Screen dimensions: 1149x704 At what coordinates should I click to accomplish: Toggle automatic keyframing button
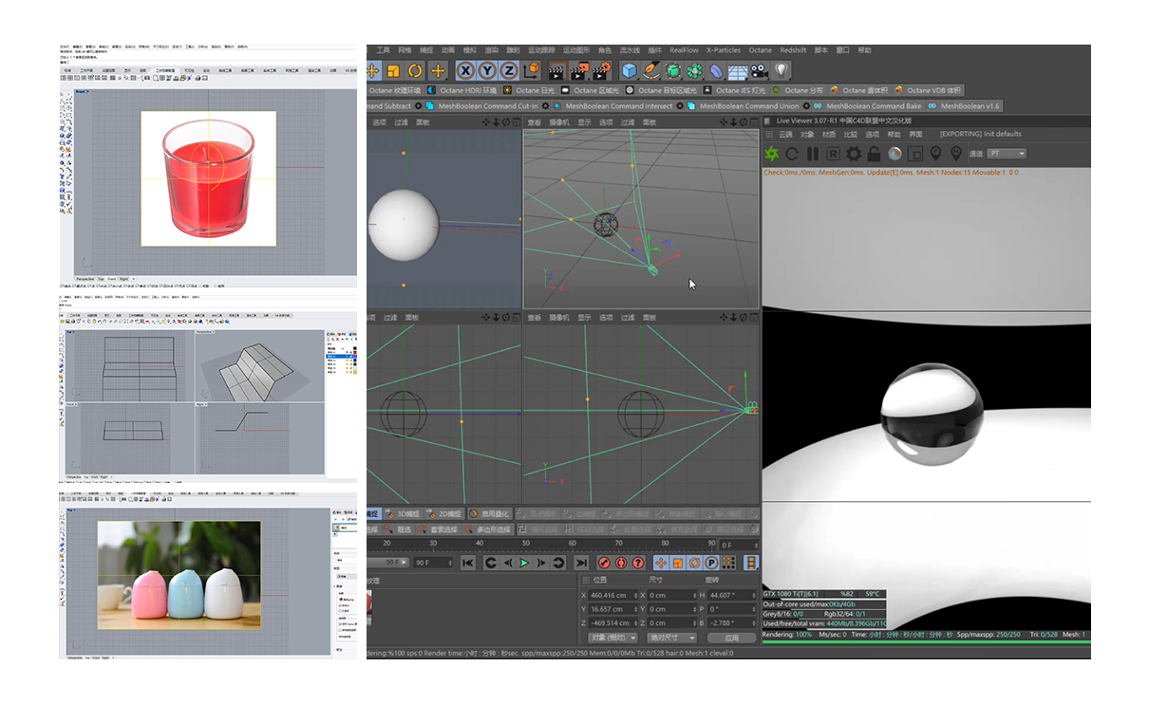pos(620,563)
